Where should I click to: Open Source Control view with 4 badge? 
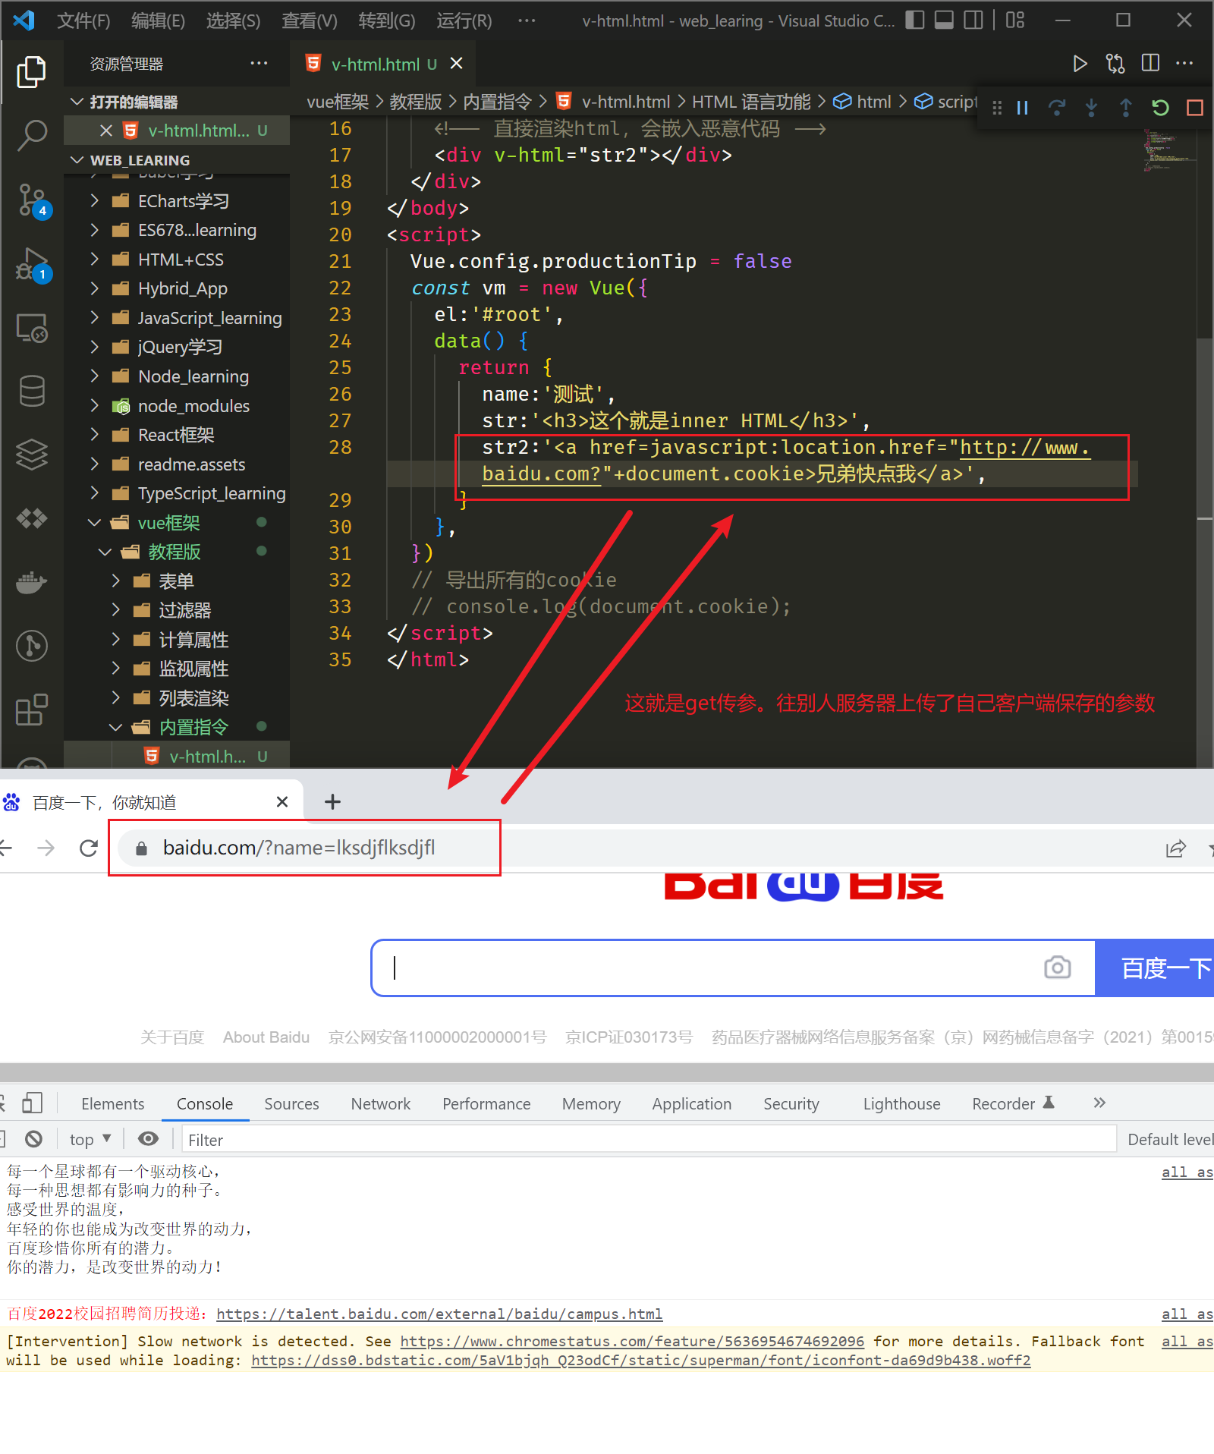tap(33, 201)
